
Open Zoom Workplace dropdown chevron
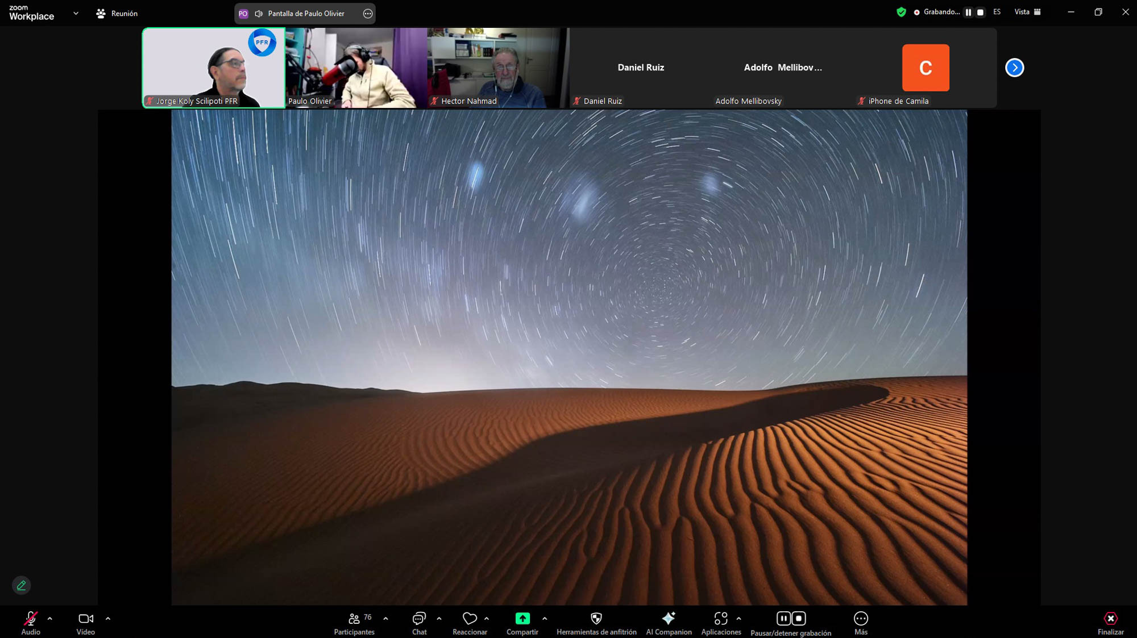(x=76, y=13)
